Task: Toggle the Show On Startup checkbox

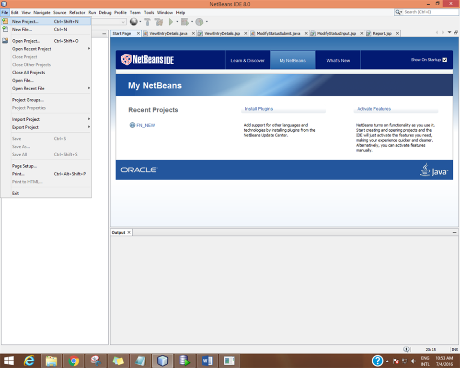Action: pos(445,60)
